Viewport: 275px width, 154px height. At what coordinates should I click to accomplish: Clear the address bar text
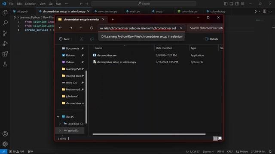(x=180, y=28)
